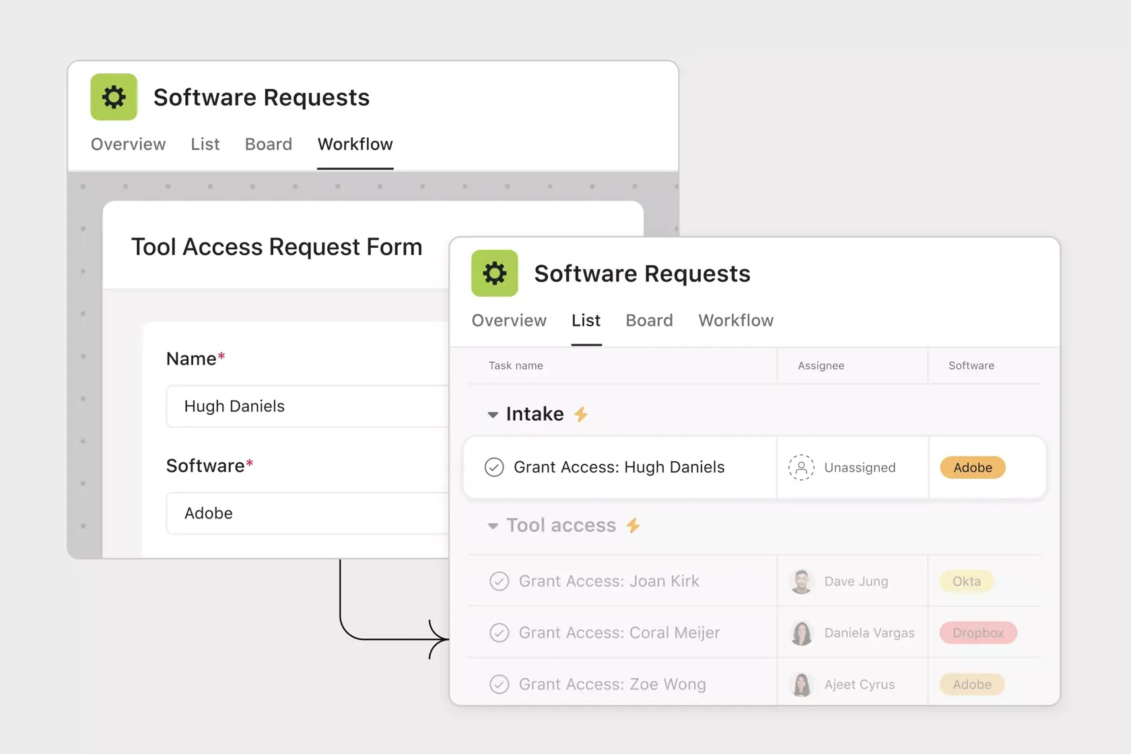
Task: Toggle completion on Grant Access: Joan Kirk
Action: [499, 581]
